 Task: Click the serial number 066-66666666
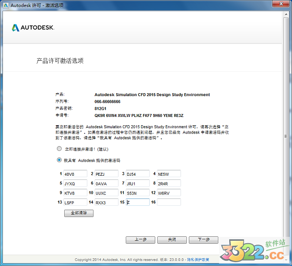108,101
